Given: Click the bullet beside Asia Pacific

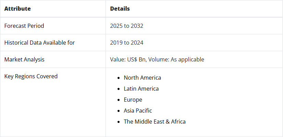Looking at the screenshot, I should (x=119, y=111).
